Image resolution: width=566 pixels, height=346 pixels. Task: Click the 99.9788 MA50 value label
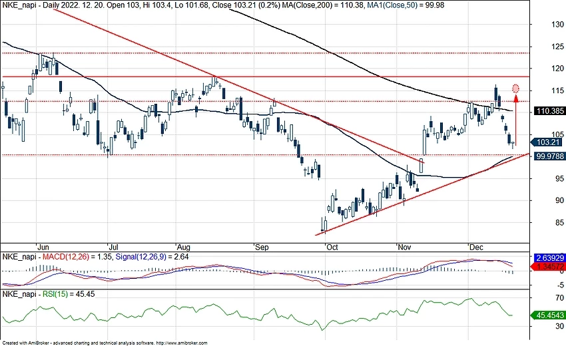click(550, 156)
